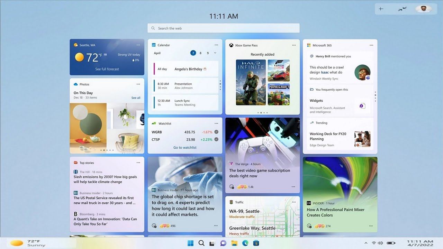Open Top stories widget options menu
Viewport: 443px width, 249px height.
tap(138, 163)
